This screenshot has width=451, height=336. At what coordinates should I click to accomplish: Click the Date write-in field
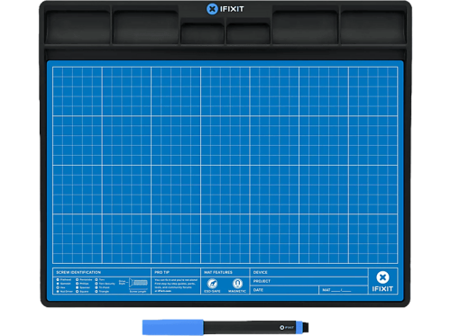tap(284, 290)
